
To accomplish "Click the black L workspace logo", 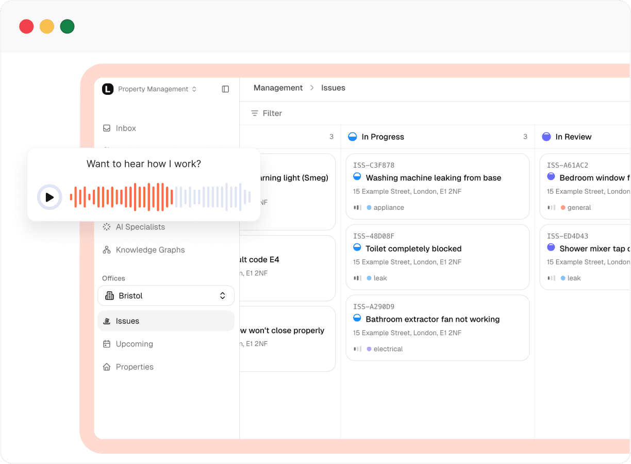I will pos(107,89).
